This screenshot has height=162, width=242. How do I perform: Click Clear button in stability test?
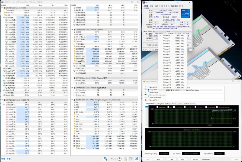coord(172,159)
